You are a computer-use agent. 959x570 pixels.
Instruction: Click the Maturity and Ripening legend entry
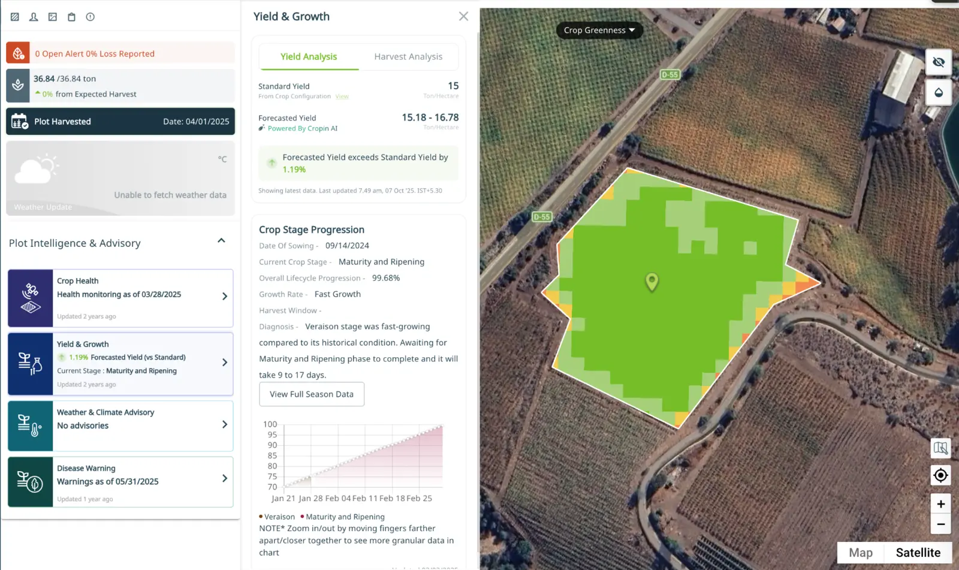point(342,517)
